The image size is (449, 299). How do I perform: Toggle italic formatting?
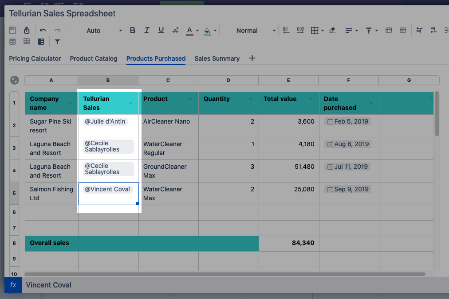[146, 30]
